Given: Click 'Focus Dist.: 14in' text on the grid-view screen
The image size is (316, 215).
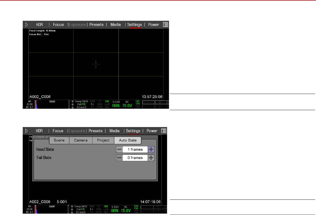Looking at the screenshot, I should point(39,34).
